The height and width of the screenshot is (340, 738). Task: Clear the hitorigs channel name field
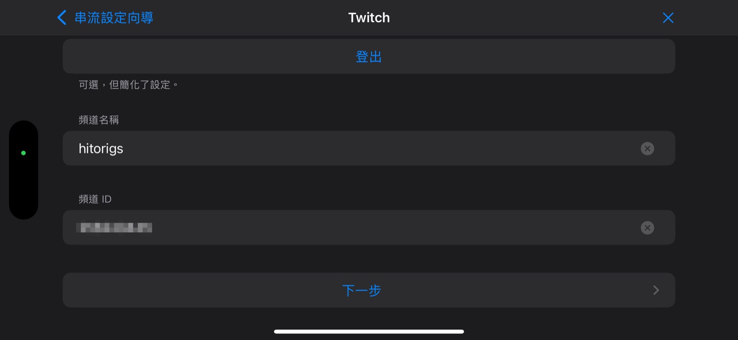tap(647, 148)
